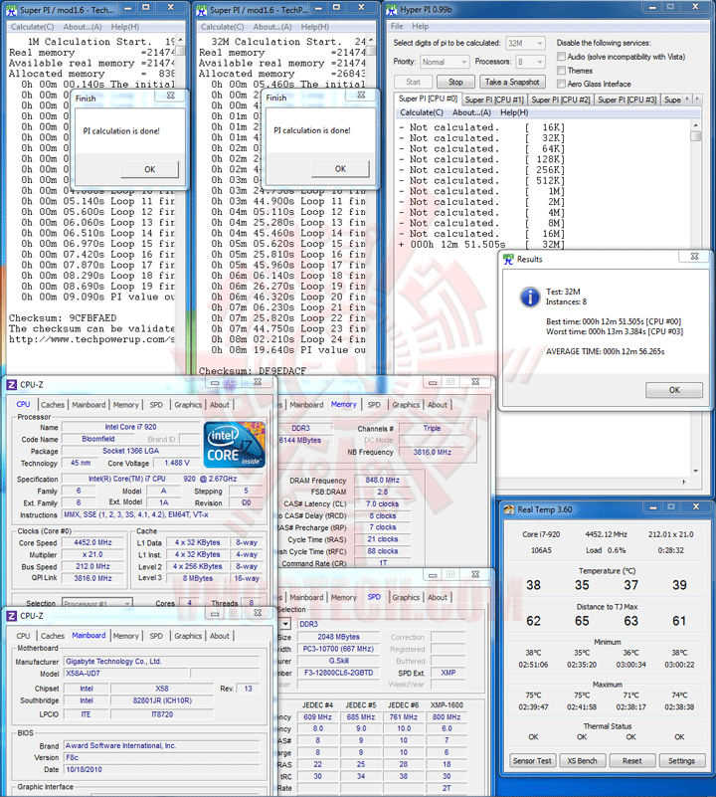Open Calculate menu in 1M Super PI
Image resolution: width=716 pixels, height=797 pixels.
click(x=33, y=27)
